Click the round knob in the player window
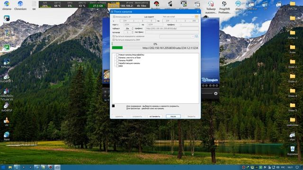Viewport: 303px width, 170px height. tap(216, 93)
